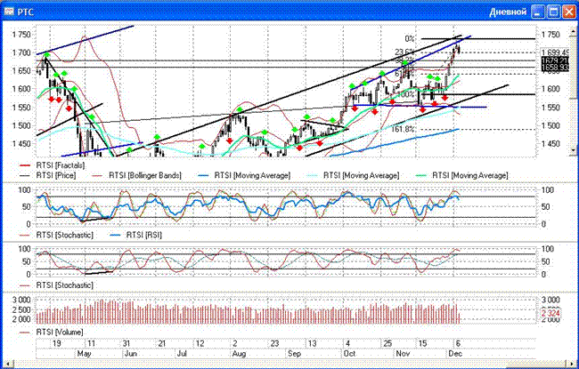
Task: Click the Oct month label on time axis
Action: pyautogui.click(x=349, y=354)
